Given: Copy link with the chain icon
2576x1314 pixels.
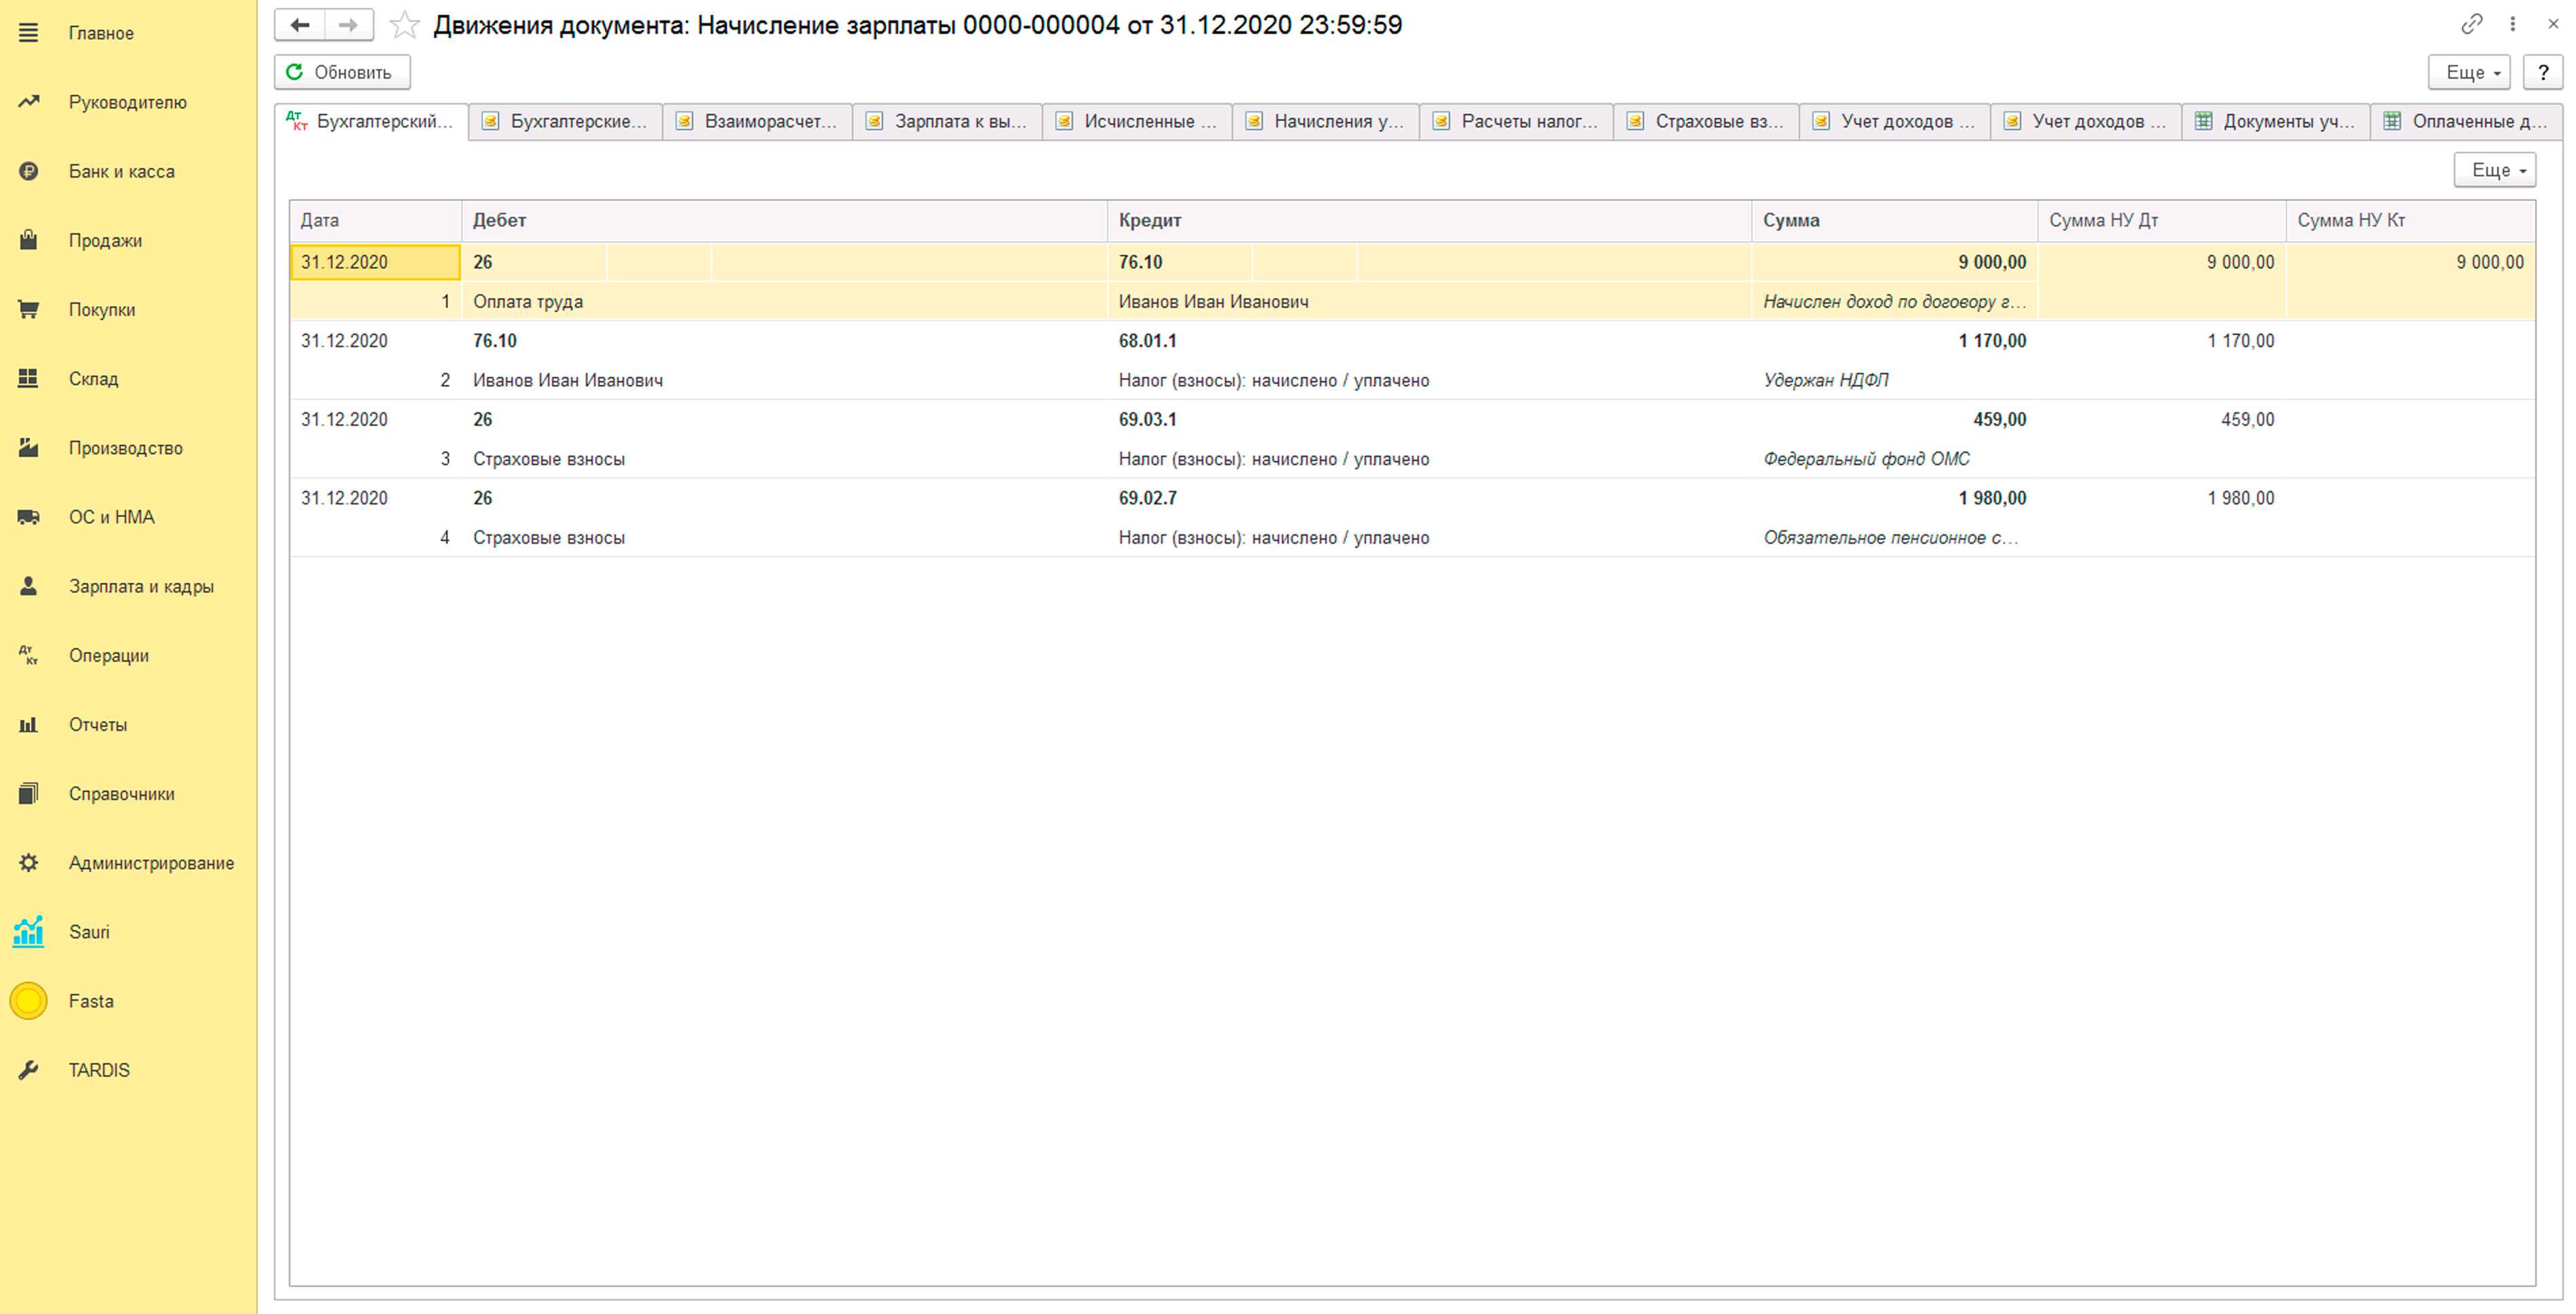Looking at the screenshot, I should (2471, 24).
